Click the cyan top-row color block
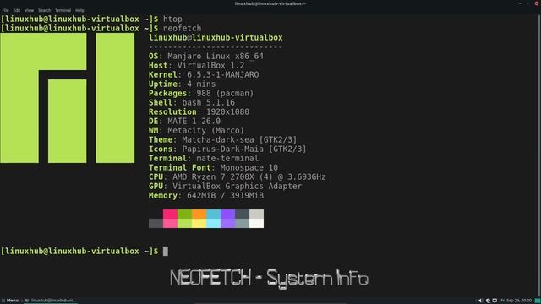The image size is (541, 304). (x=214, y=214)
